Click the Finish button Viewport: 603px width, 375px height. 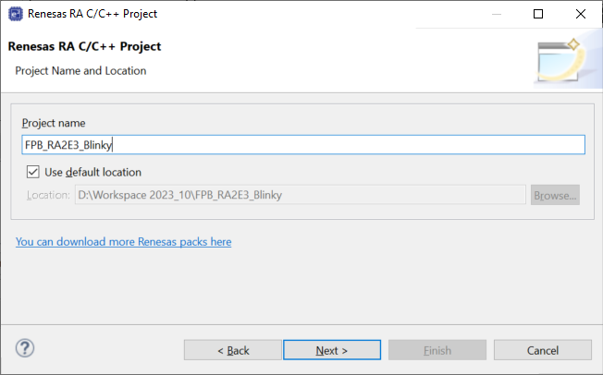tap(437, 350)
